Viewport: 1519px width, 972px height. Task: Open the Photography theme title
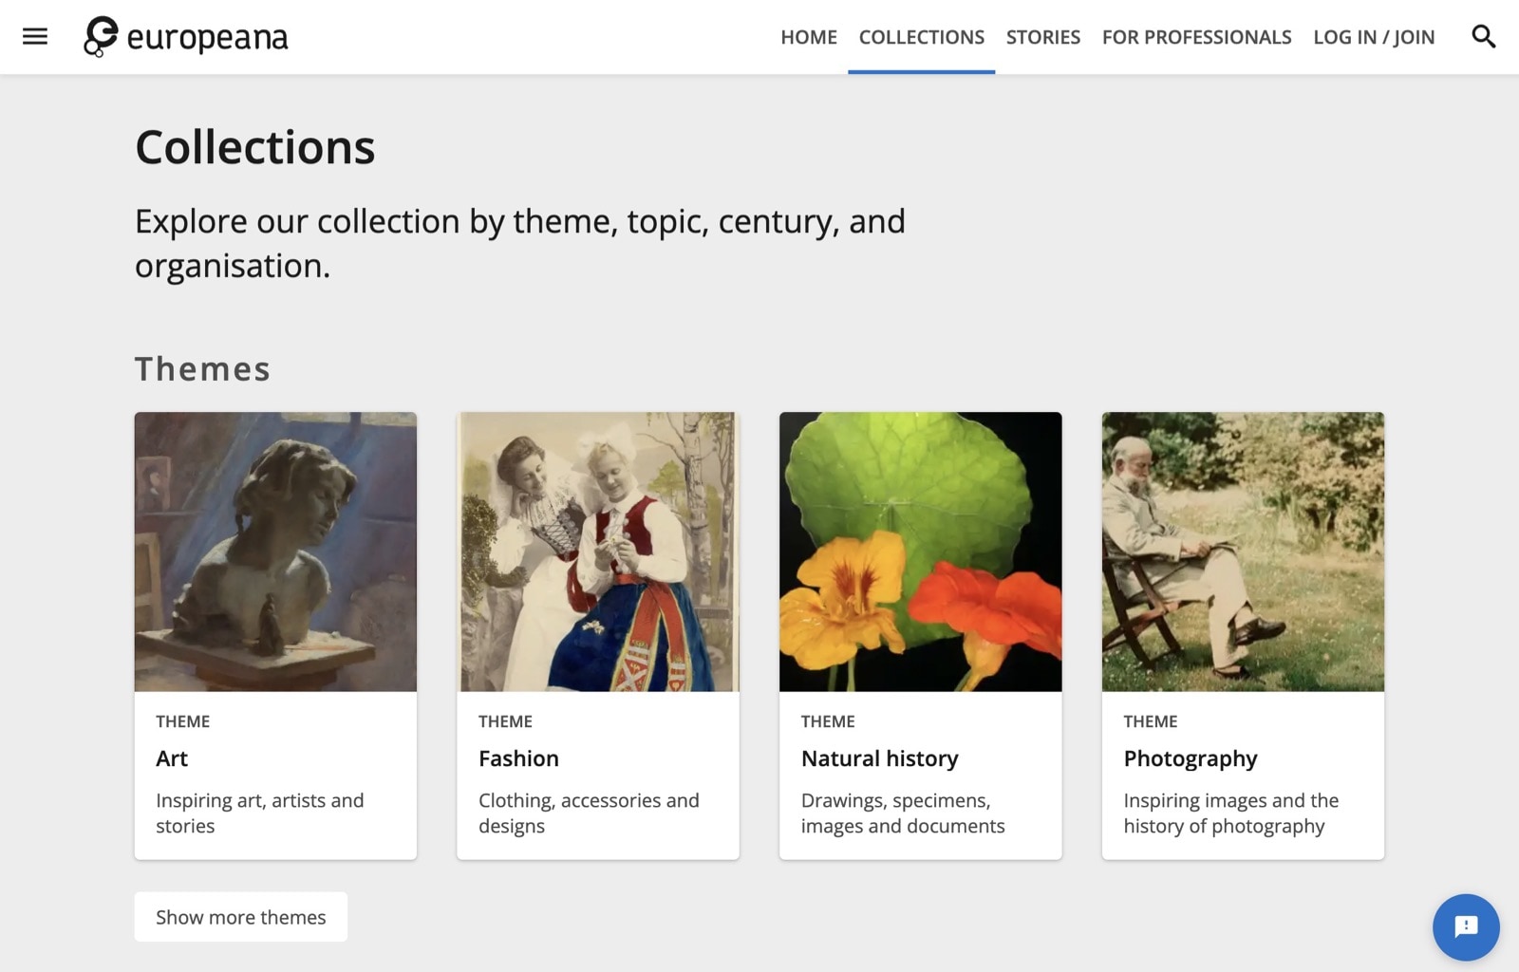click(1190, 758)
